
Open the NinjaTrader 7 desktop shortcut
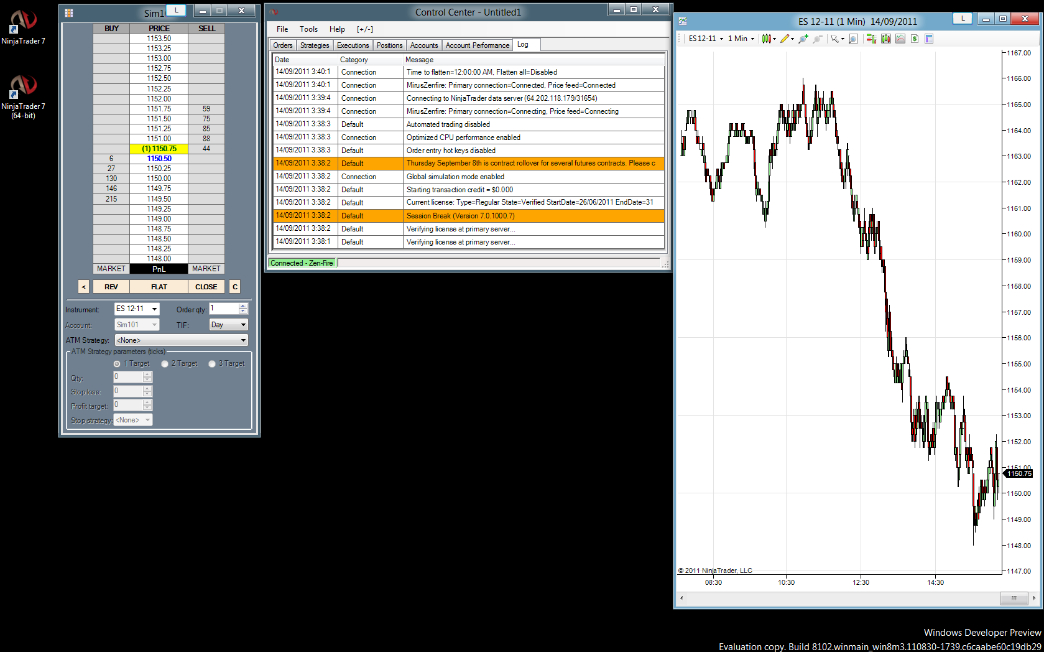point(23,27)
